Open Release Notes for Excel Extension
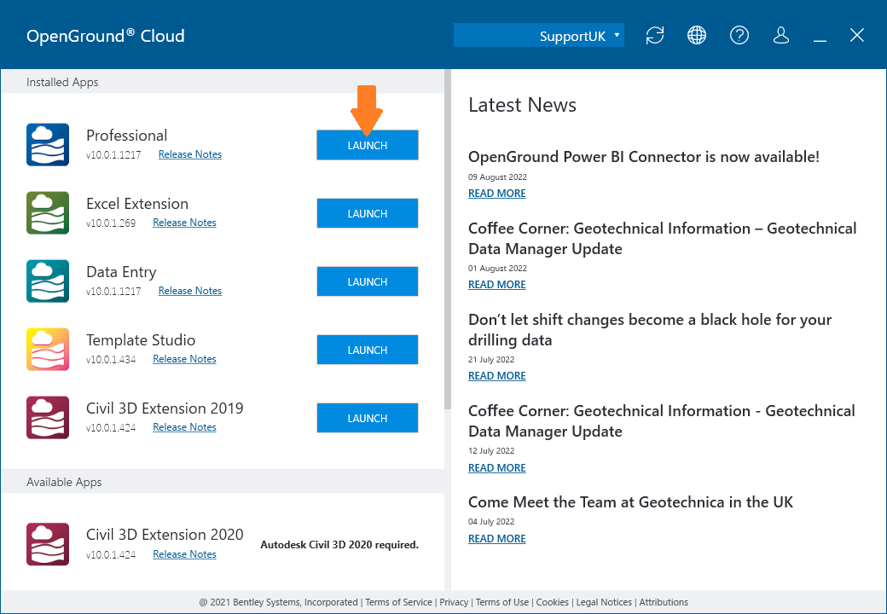Image resolution: width=887 pixels, height=614 pixels. pyautogui.click(x=184, y=223)
